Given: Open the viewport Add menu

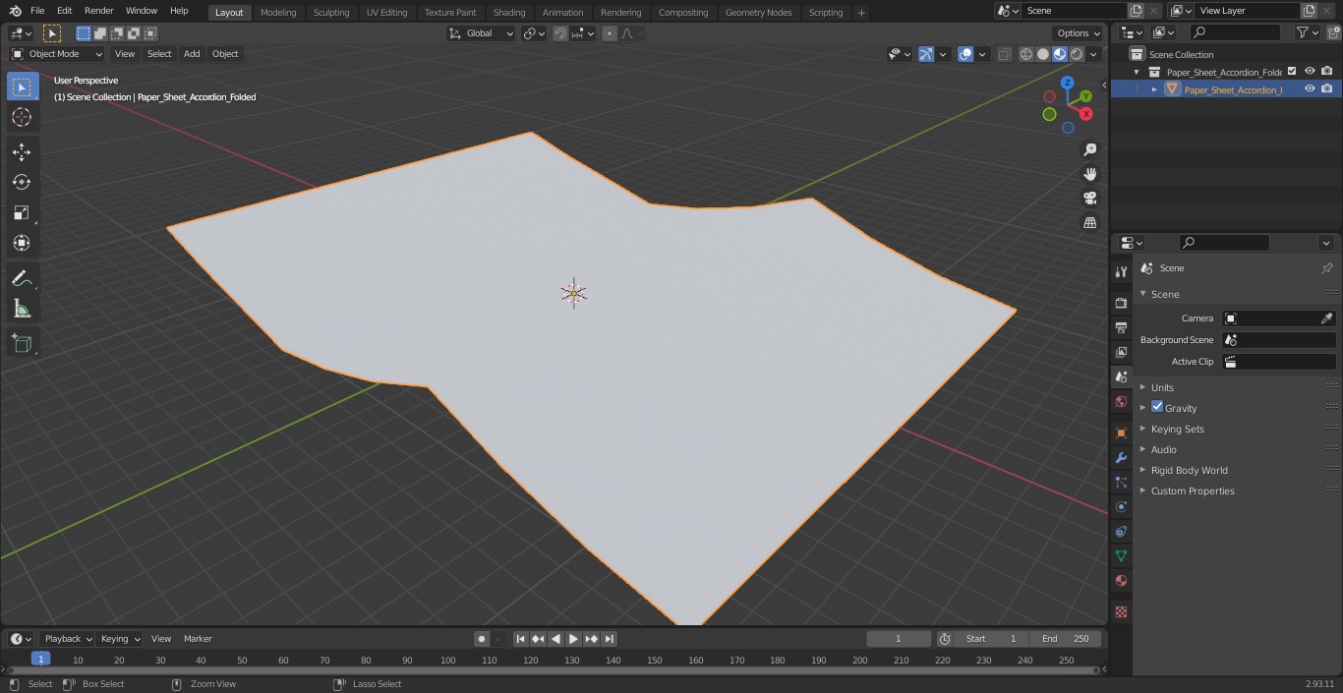Looking at the screenshot, I should 192,54.
